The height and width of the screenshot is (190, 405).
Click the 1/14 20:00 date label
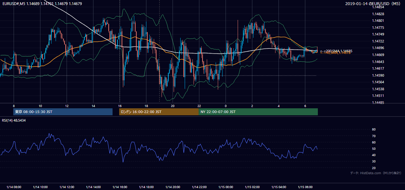pyautogui.click(x=172, y=187)
